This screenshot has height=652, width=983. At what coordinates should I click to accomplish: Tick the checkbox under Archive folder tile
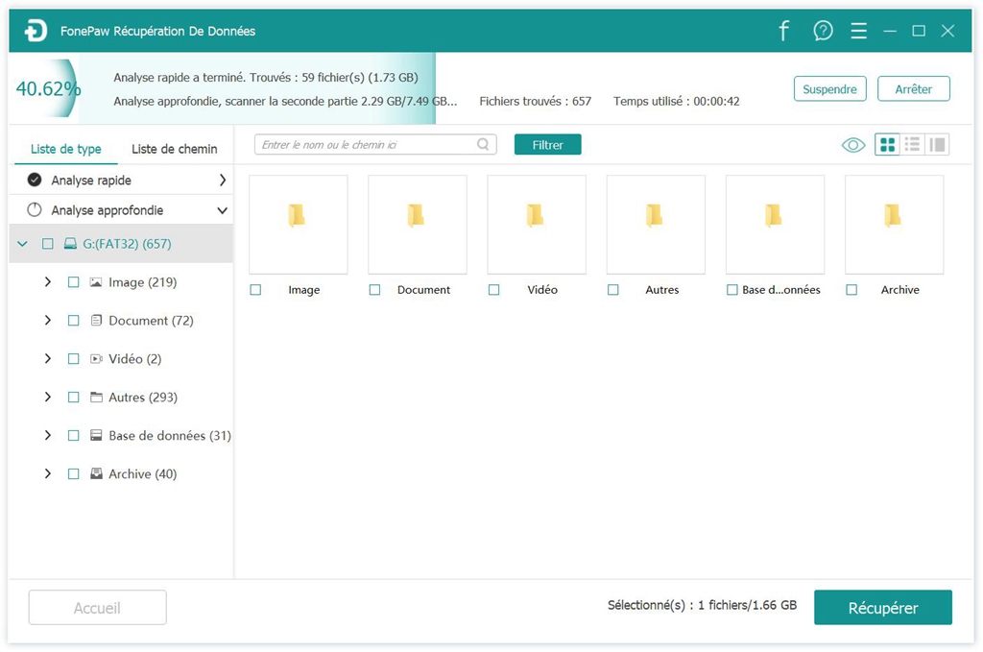tap(851, 290)
